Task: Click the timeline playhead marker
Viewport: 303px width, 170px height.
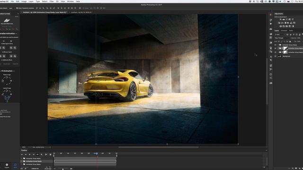Action: click(x=97, y=153)
